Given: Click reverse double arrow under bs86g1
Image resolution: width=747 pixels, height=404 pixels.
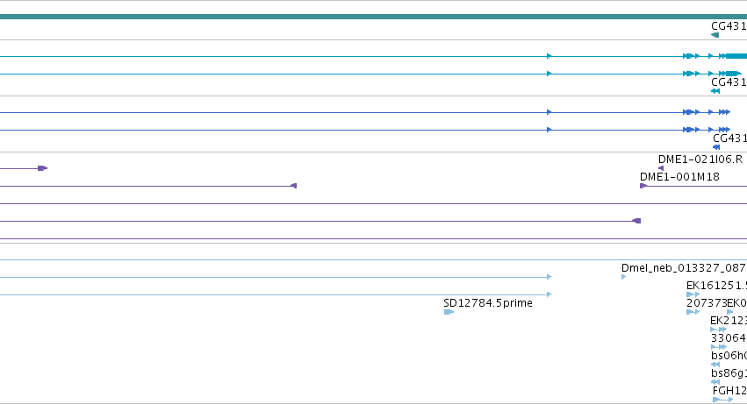Looking at the screenshot, I should pos(715,382).
